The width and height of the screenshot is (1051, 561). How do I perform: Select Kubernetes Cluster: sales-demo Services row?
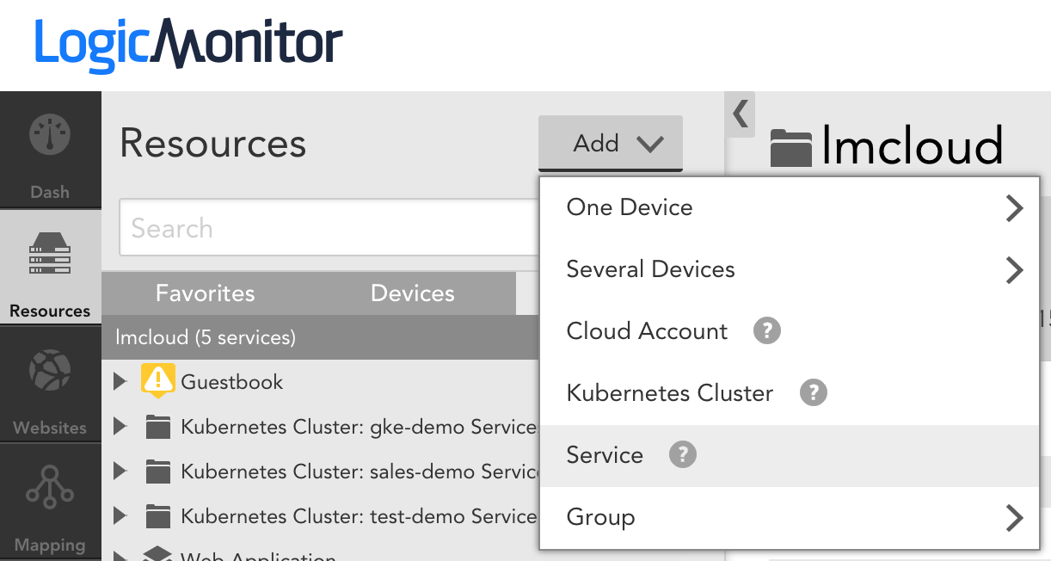[x=321, y=472]
